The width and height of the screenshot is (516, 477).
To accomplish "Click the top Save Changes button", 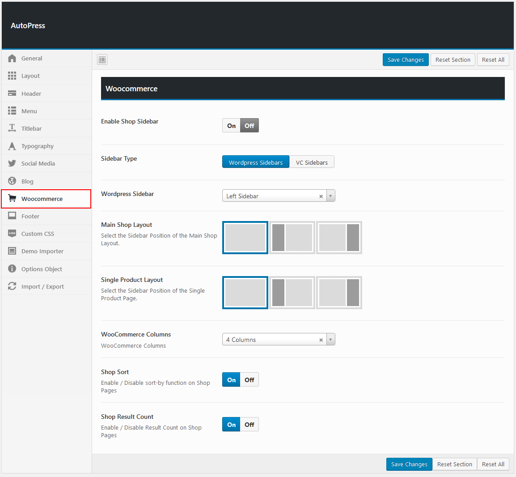I will (406, 60).
